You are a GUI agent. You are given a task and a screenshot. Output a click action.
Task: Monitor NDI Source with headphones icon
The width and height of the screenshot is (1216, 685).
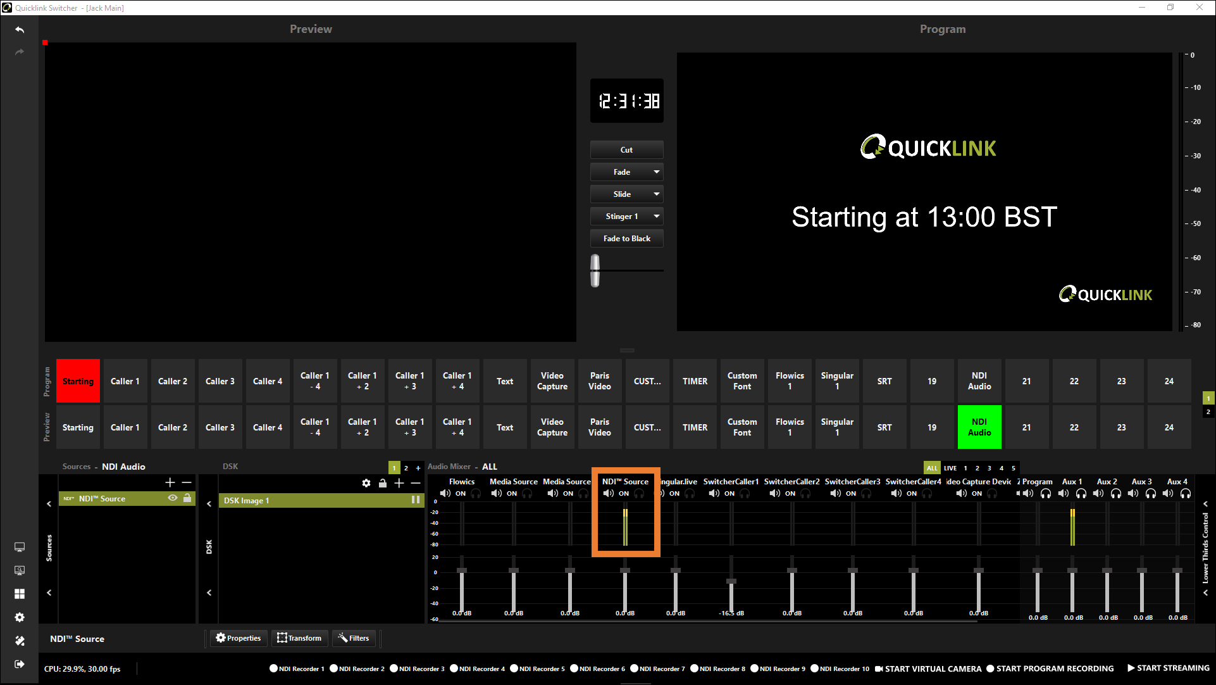[x=639, y=493]
